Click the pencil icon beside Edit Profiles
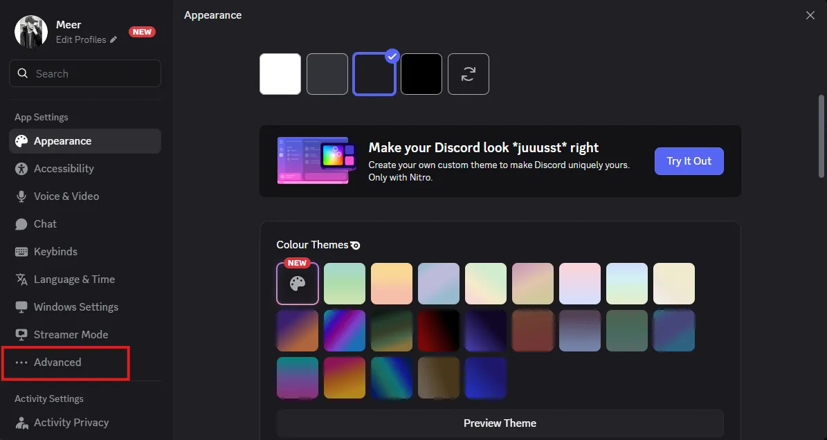 point(113,40)
